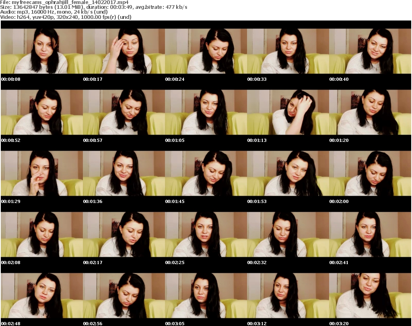This screenshot has height=326, width=412.
Task: Click the 00:01:29 timestamp label
Action: point(11,201)
